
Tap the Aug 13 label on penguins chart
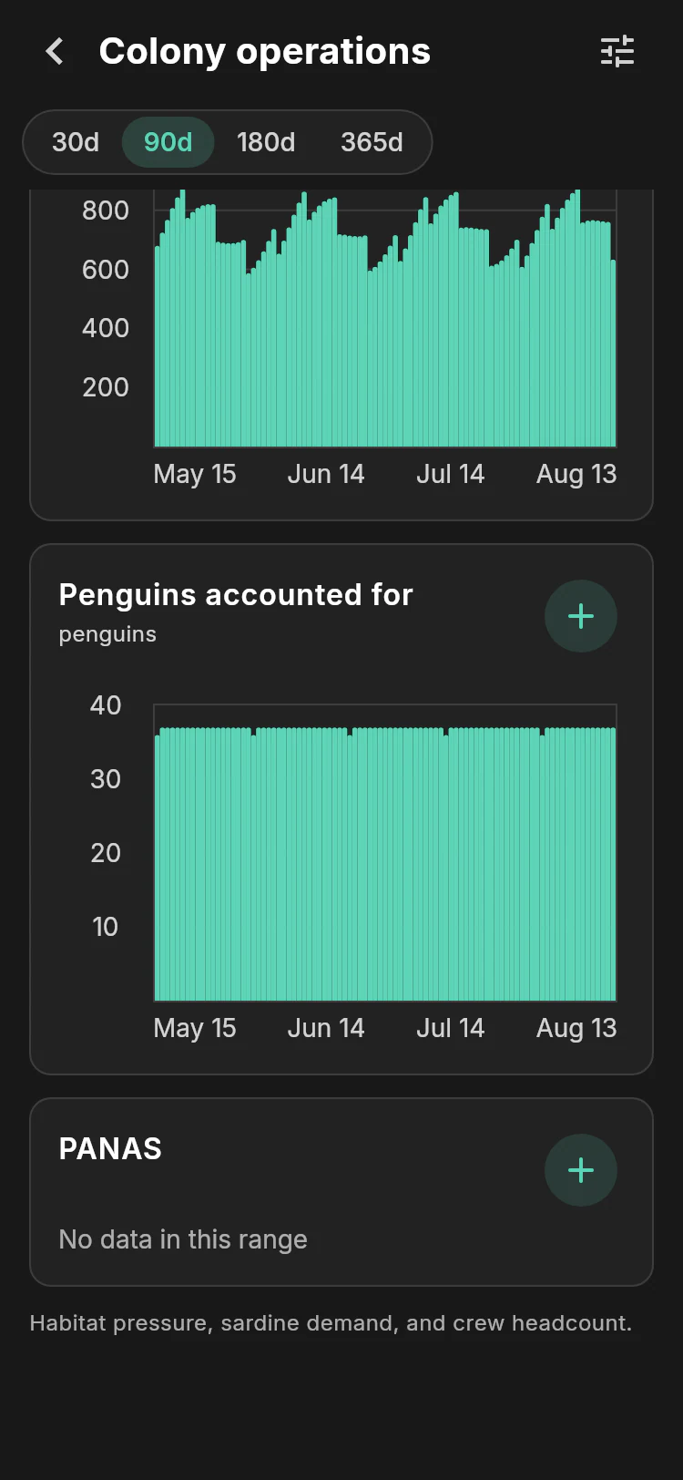[576, 1028]
